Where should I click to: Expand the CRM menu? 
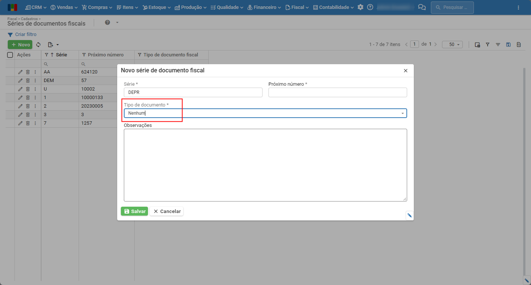pyautogui.click(x=36, y=7)
